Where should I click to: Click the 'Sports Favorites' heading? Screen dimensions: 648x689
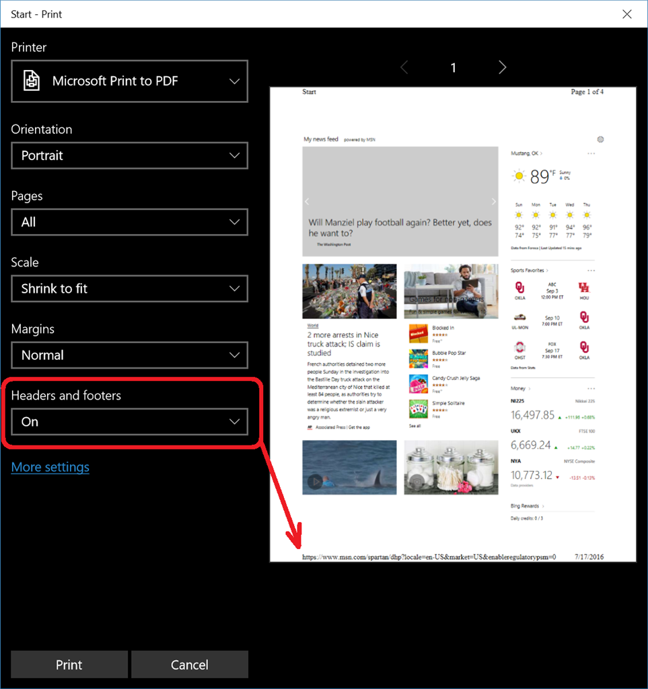527,270
